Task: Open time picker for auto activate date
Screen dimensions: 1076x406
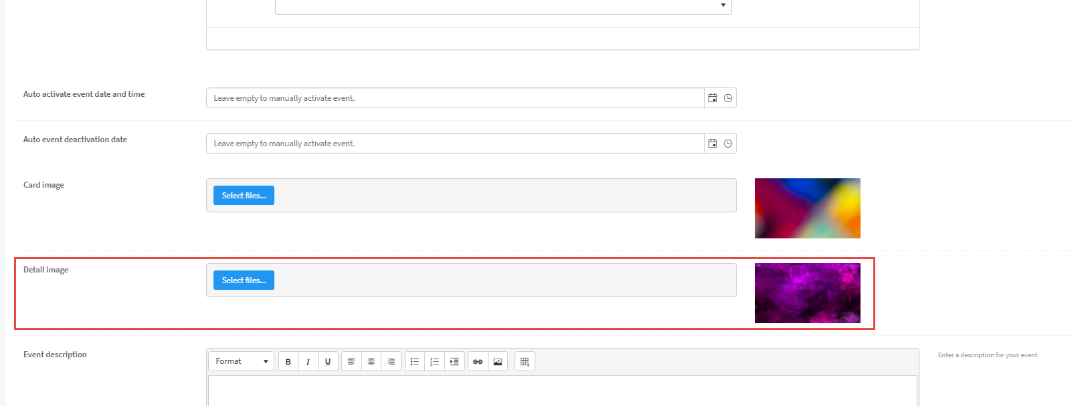Action: pos(728,98)
